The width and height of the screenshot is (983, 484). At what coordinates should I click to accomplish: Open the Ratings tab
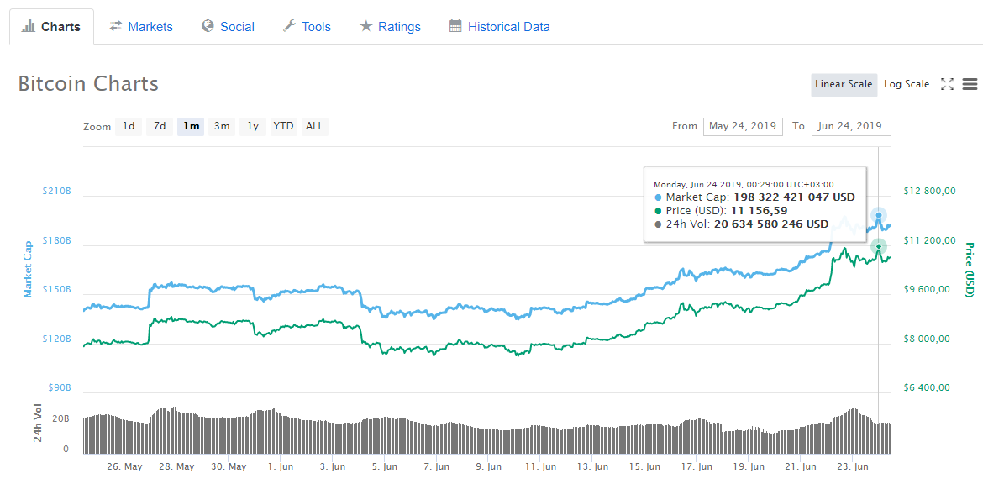[x=389, y=26]
